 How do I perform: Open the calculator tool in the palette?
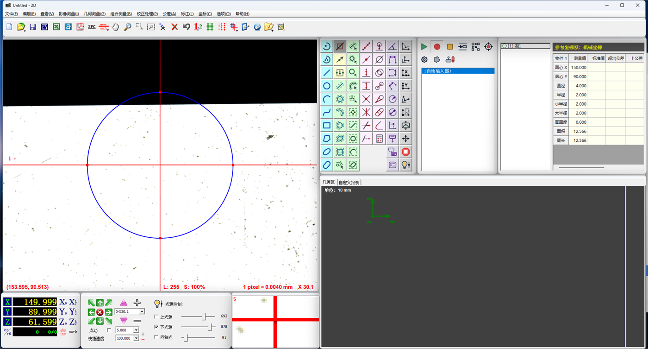click(380, 139)
